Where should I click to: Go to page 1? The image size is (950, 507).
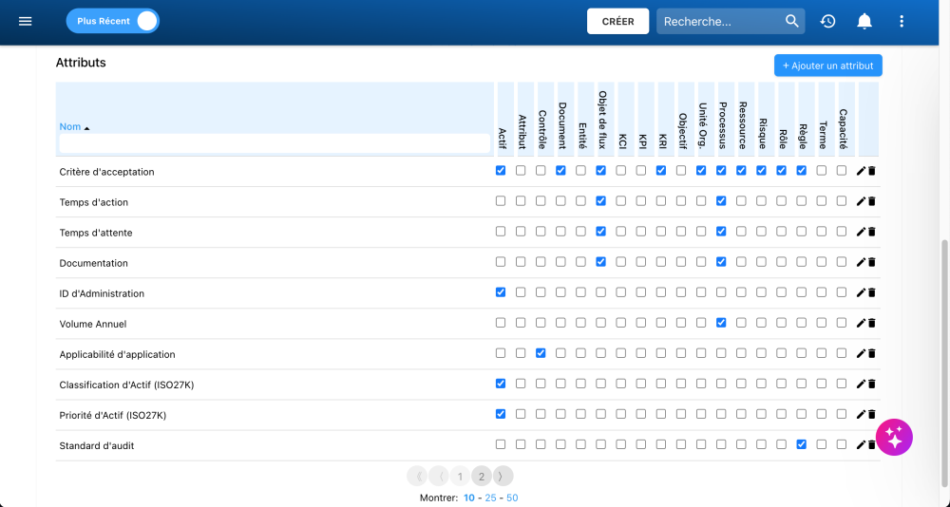coord(460,477)
